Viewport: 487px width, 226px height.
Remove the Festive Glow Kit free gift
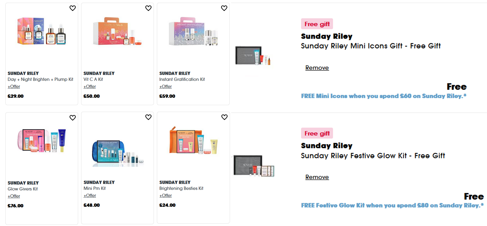click(317, 177)
